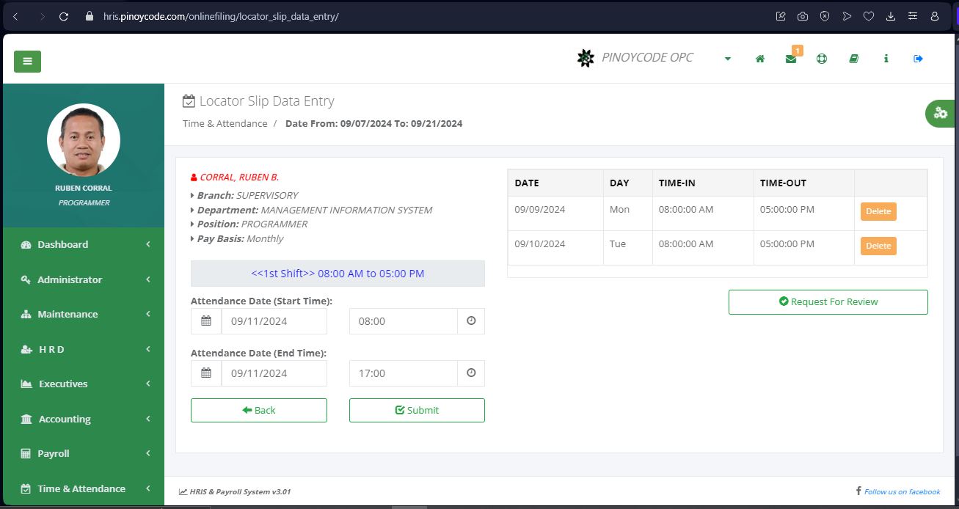
Task: Open the green settings gears tab
Action: (x=941, y=113)
